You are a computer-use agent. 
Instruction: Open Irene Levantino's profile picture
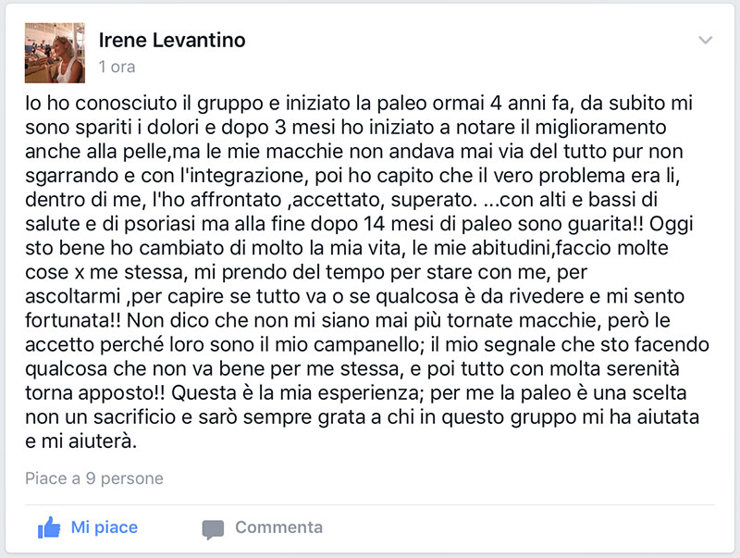[55, 53]
